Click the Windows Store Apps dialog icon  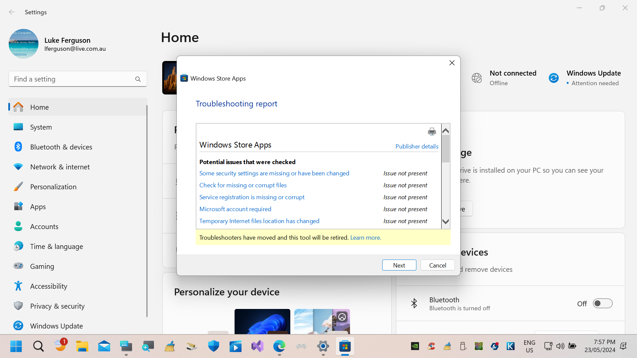tap(184, 78)
